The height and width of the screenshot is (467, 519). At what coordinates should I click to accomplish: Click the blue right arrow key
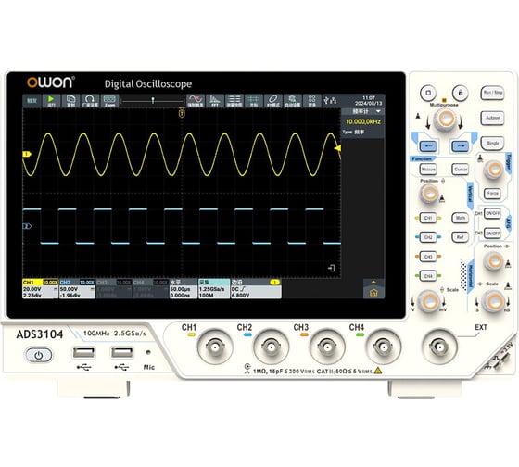pyautogui.click(x=461, y=146)
